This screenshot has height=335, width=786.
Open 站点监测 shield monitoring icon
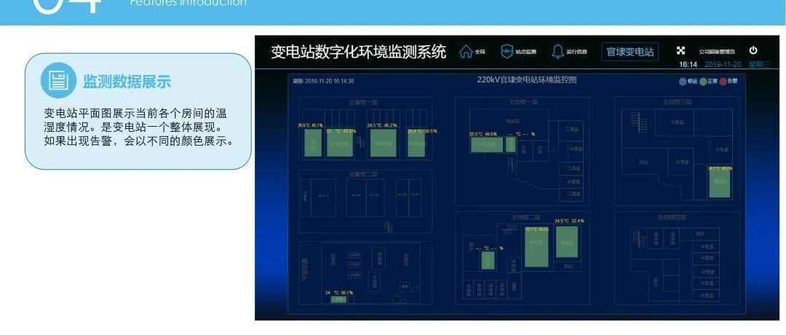(x=507, y=52)
